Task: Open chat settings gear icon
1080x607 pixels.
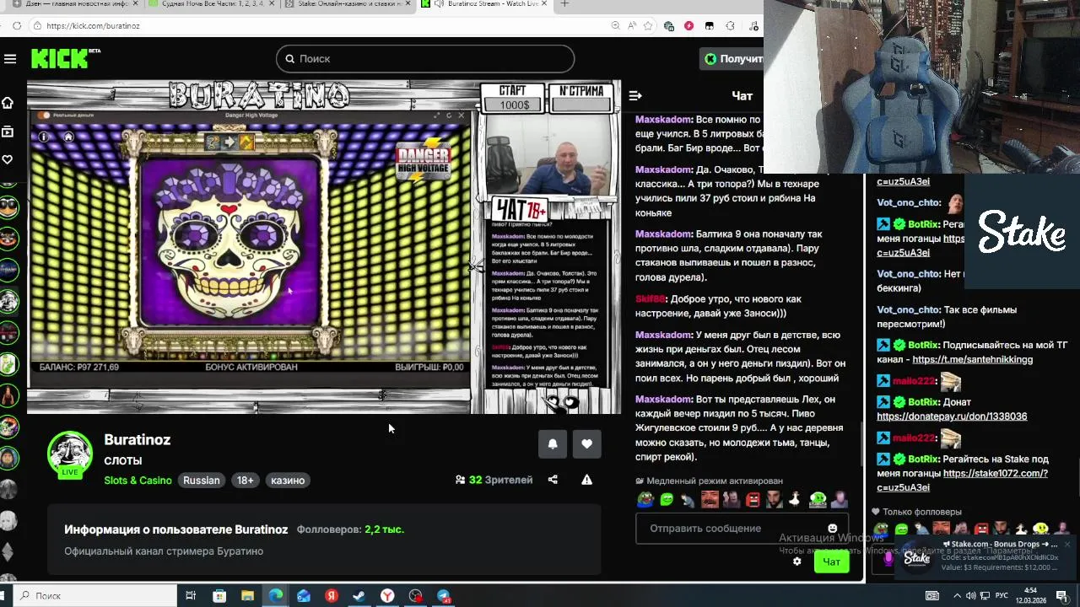Action: pyautogui.click(x=796, y=561)
